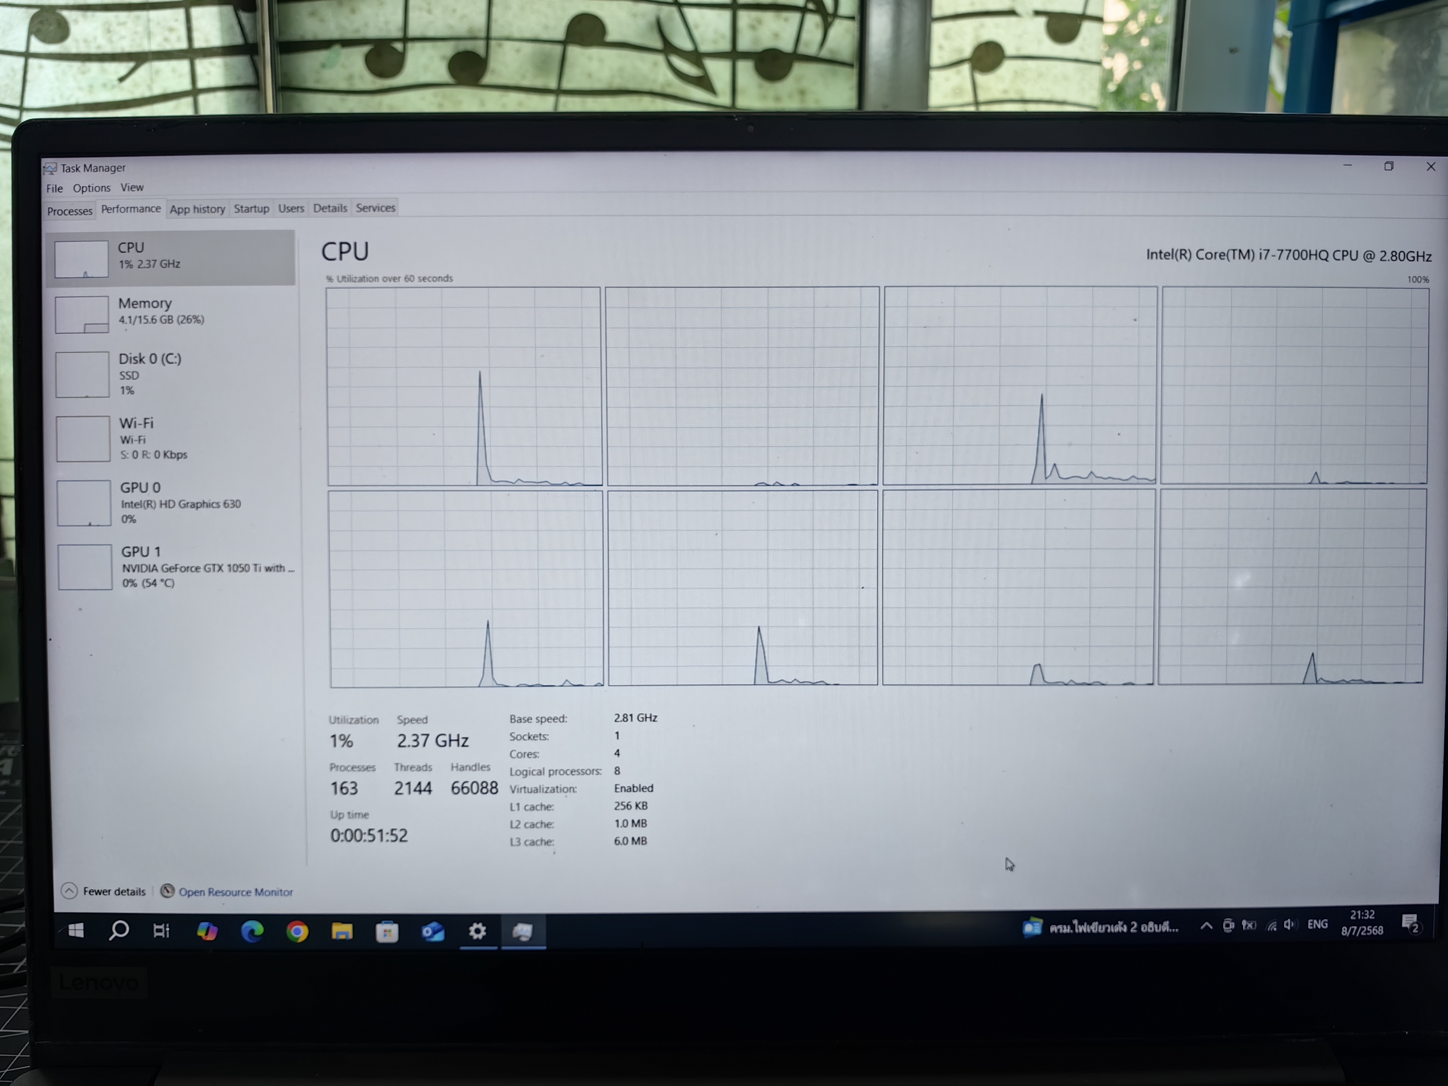Expand hidden system tray icons chevron
Image resolution: width=1448 pixels, height=1086 pixels.
point(1206,926)
